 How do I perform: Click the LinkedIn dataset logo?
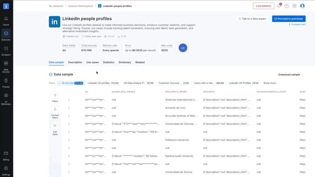[x=55, y=22]
